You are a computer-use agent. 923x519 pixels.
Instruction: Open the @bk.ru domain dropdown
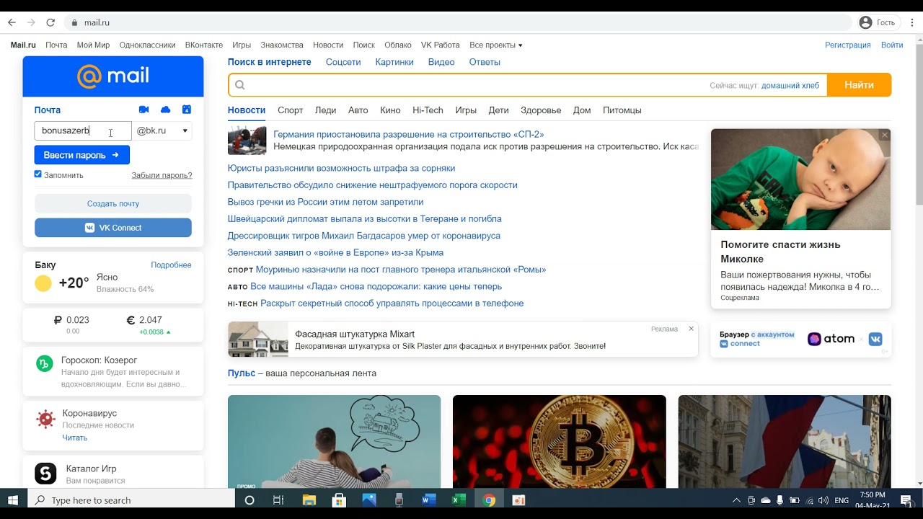pos(163,130)
